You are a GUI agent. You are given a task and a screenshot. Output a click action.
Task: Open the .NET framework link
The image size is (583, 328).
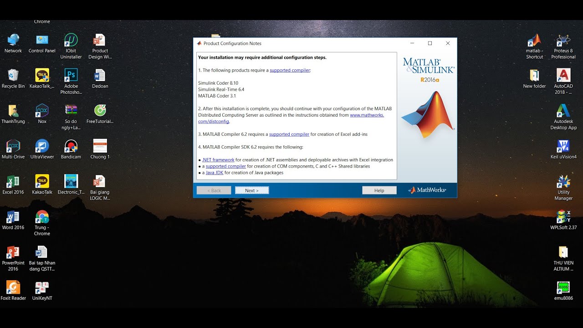[218, 160]
